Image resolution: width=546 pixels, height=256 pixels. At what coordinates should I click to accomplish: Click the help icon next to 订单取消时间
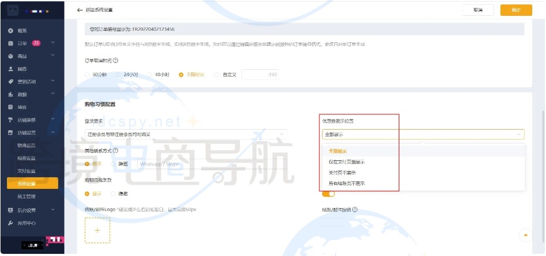(115, 60)
